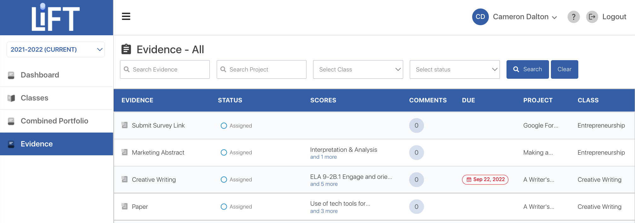The width and height of the screenshot is (635, 223).
Task: Open the hamburger menu icon
Action: point(126,16)
